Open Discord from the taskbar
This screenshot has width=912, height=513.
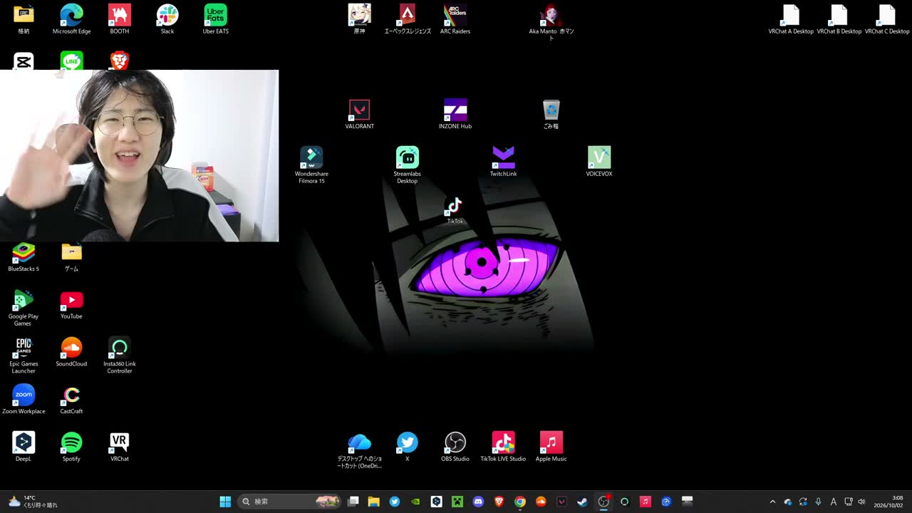click(x=478, y=502)
